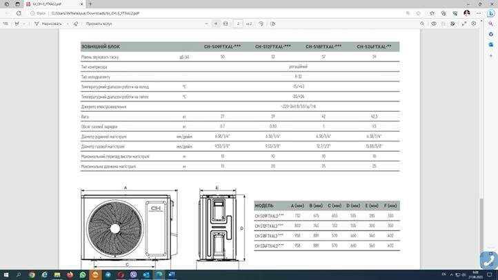Click the save as with edits icon
The width and height of the screenshot is (498, 280).
tap(453, 23)
